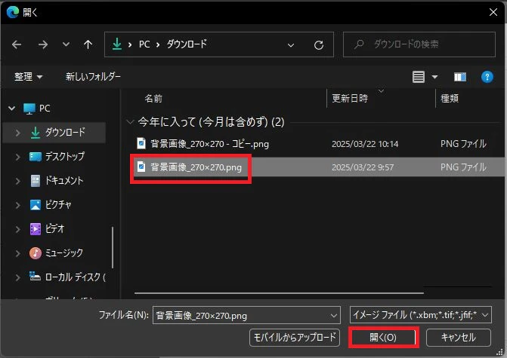The width and height of the screenshot is (507, 358).
Task: Select file 背景画像_270×270 - コピー.png
Action: pyautogui.click(x=209, y=144)
